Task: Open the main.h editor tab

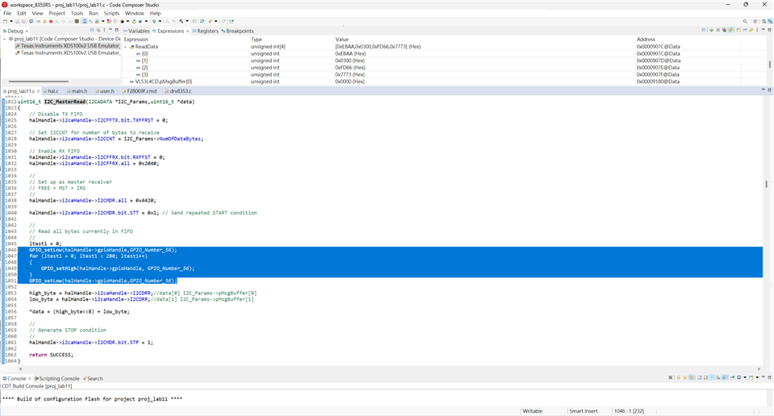Action: (x=77, y=91)
